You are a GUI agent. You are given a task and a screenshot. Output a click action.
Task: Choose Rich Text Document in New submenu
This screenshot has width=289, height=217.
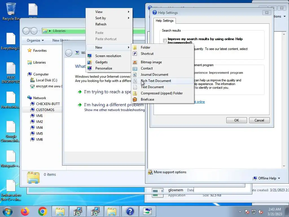163,81
